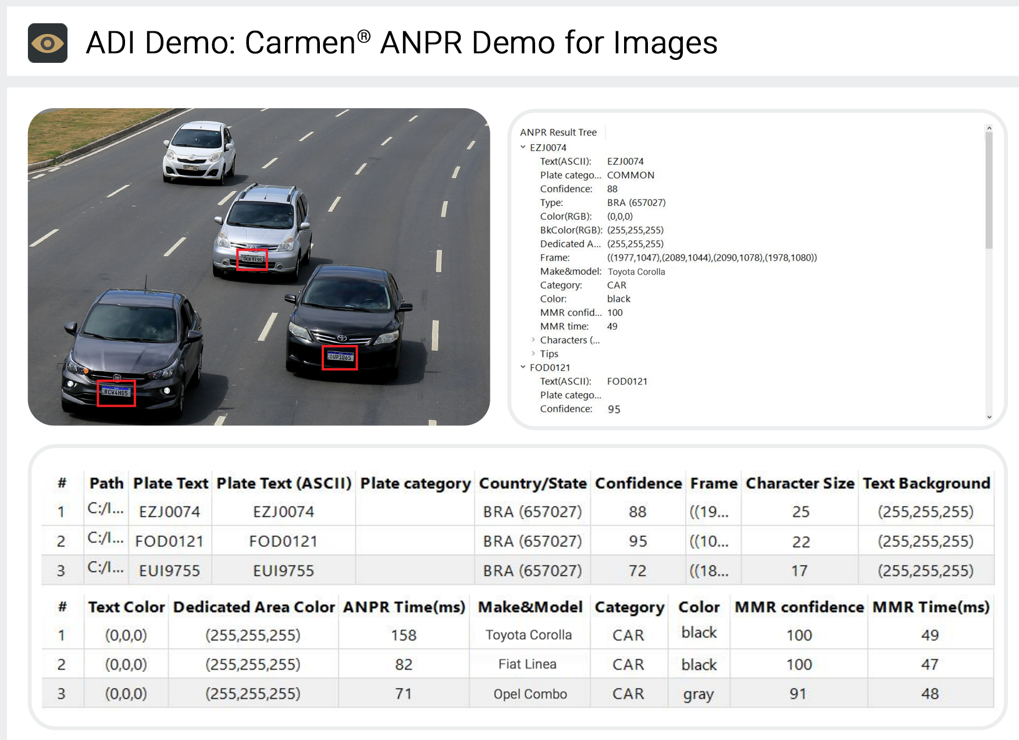This screenshot has width=1019, height=740.
Task: Click the MMR time 49 tree row
Action: click(x=579, y=326)
